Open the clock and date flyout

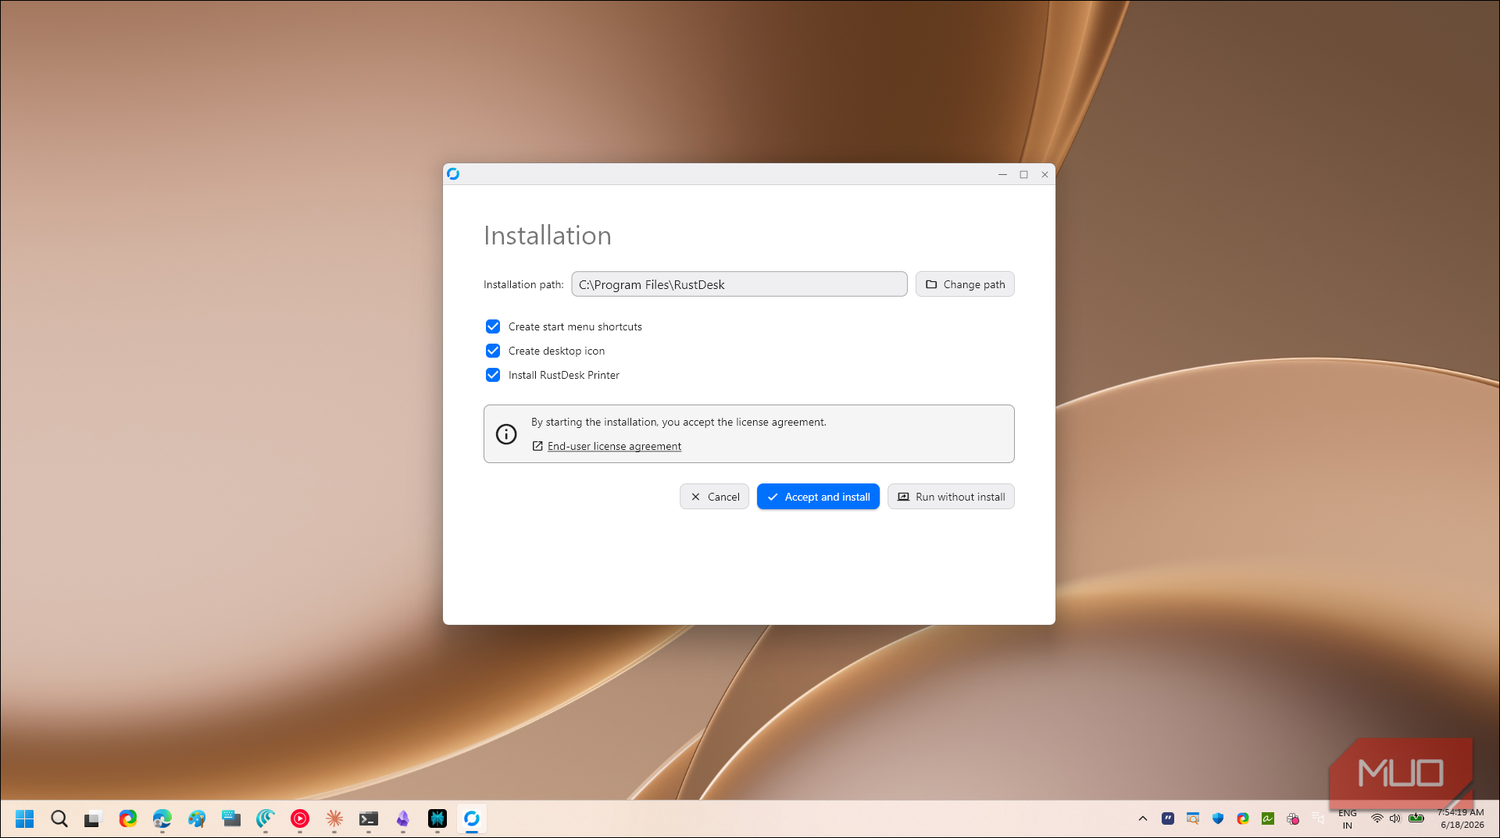coord(1461,818)
